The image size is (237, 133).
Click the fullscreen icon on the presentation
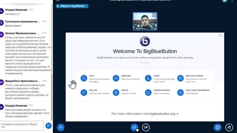click(x=220, y=35)
